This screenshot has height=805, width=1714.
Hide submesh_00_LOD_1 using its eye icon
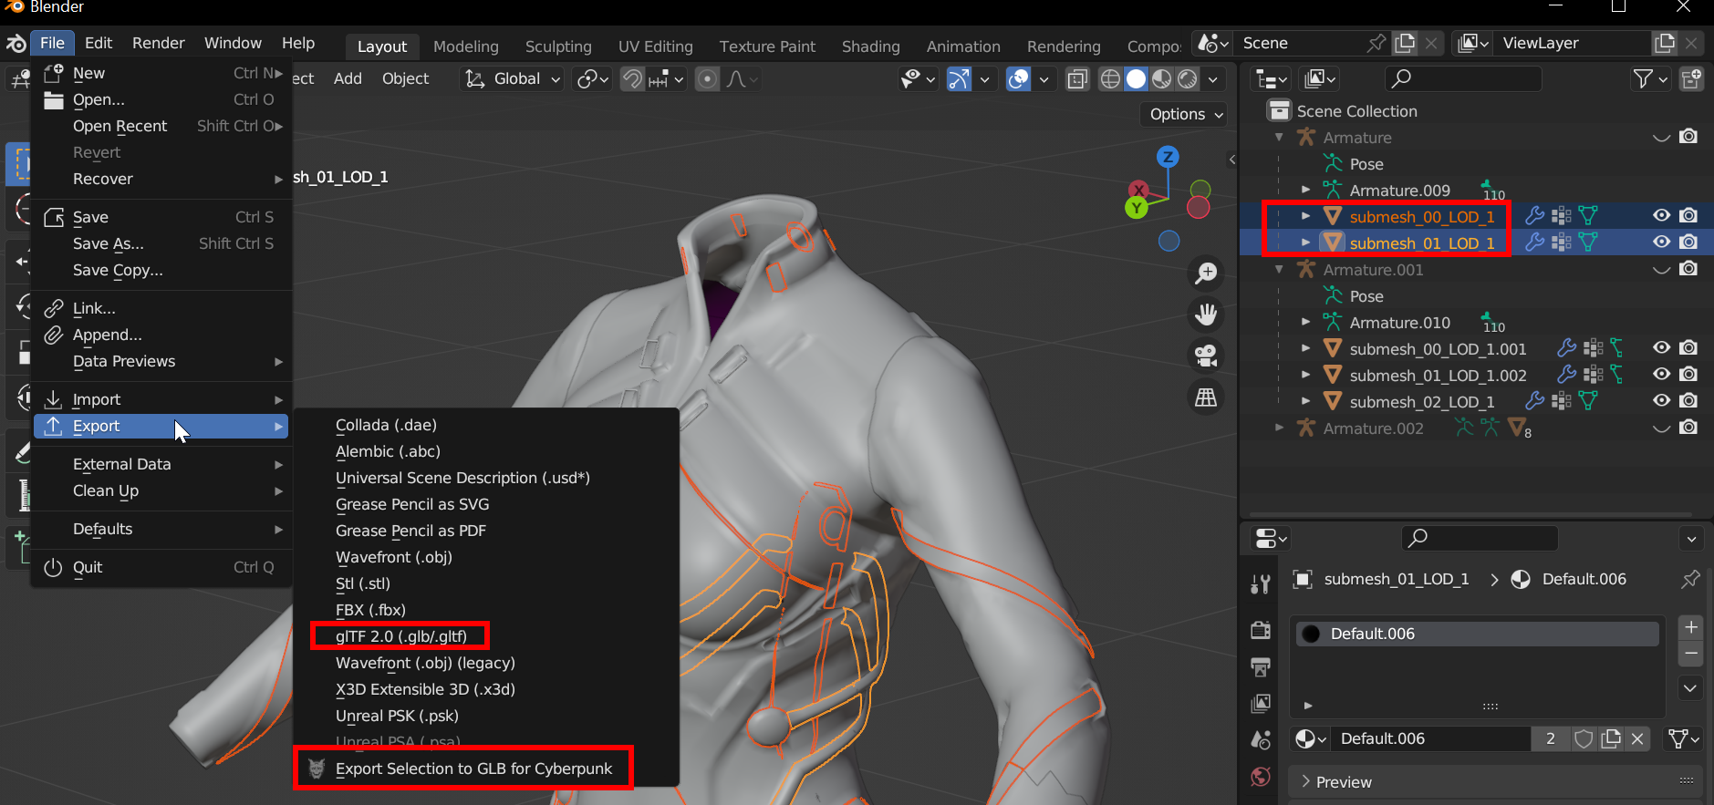[x=1661, y=216]
